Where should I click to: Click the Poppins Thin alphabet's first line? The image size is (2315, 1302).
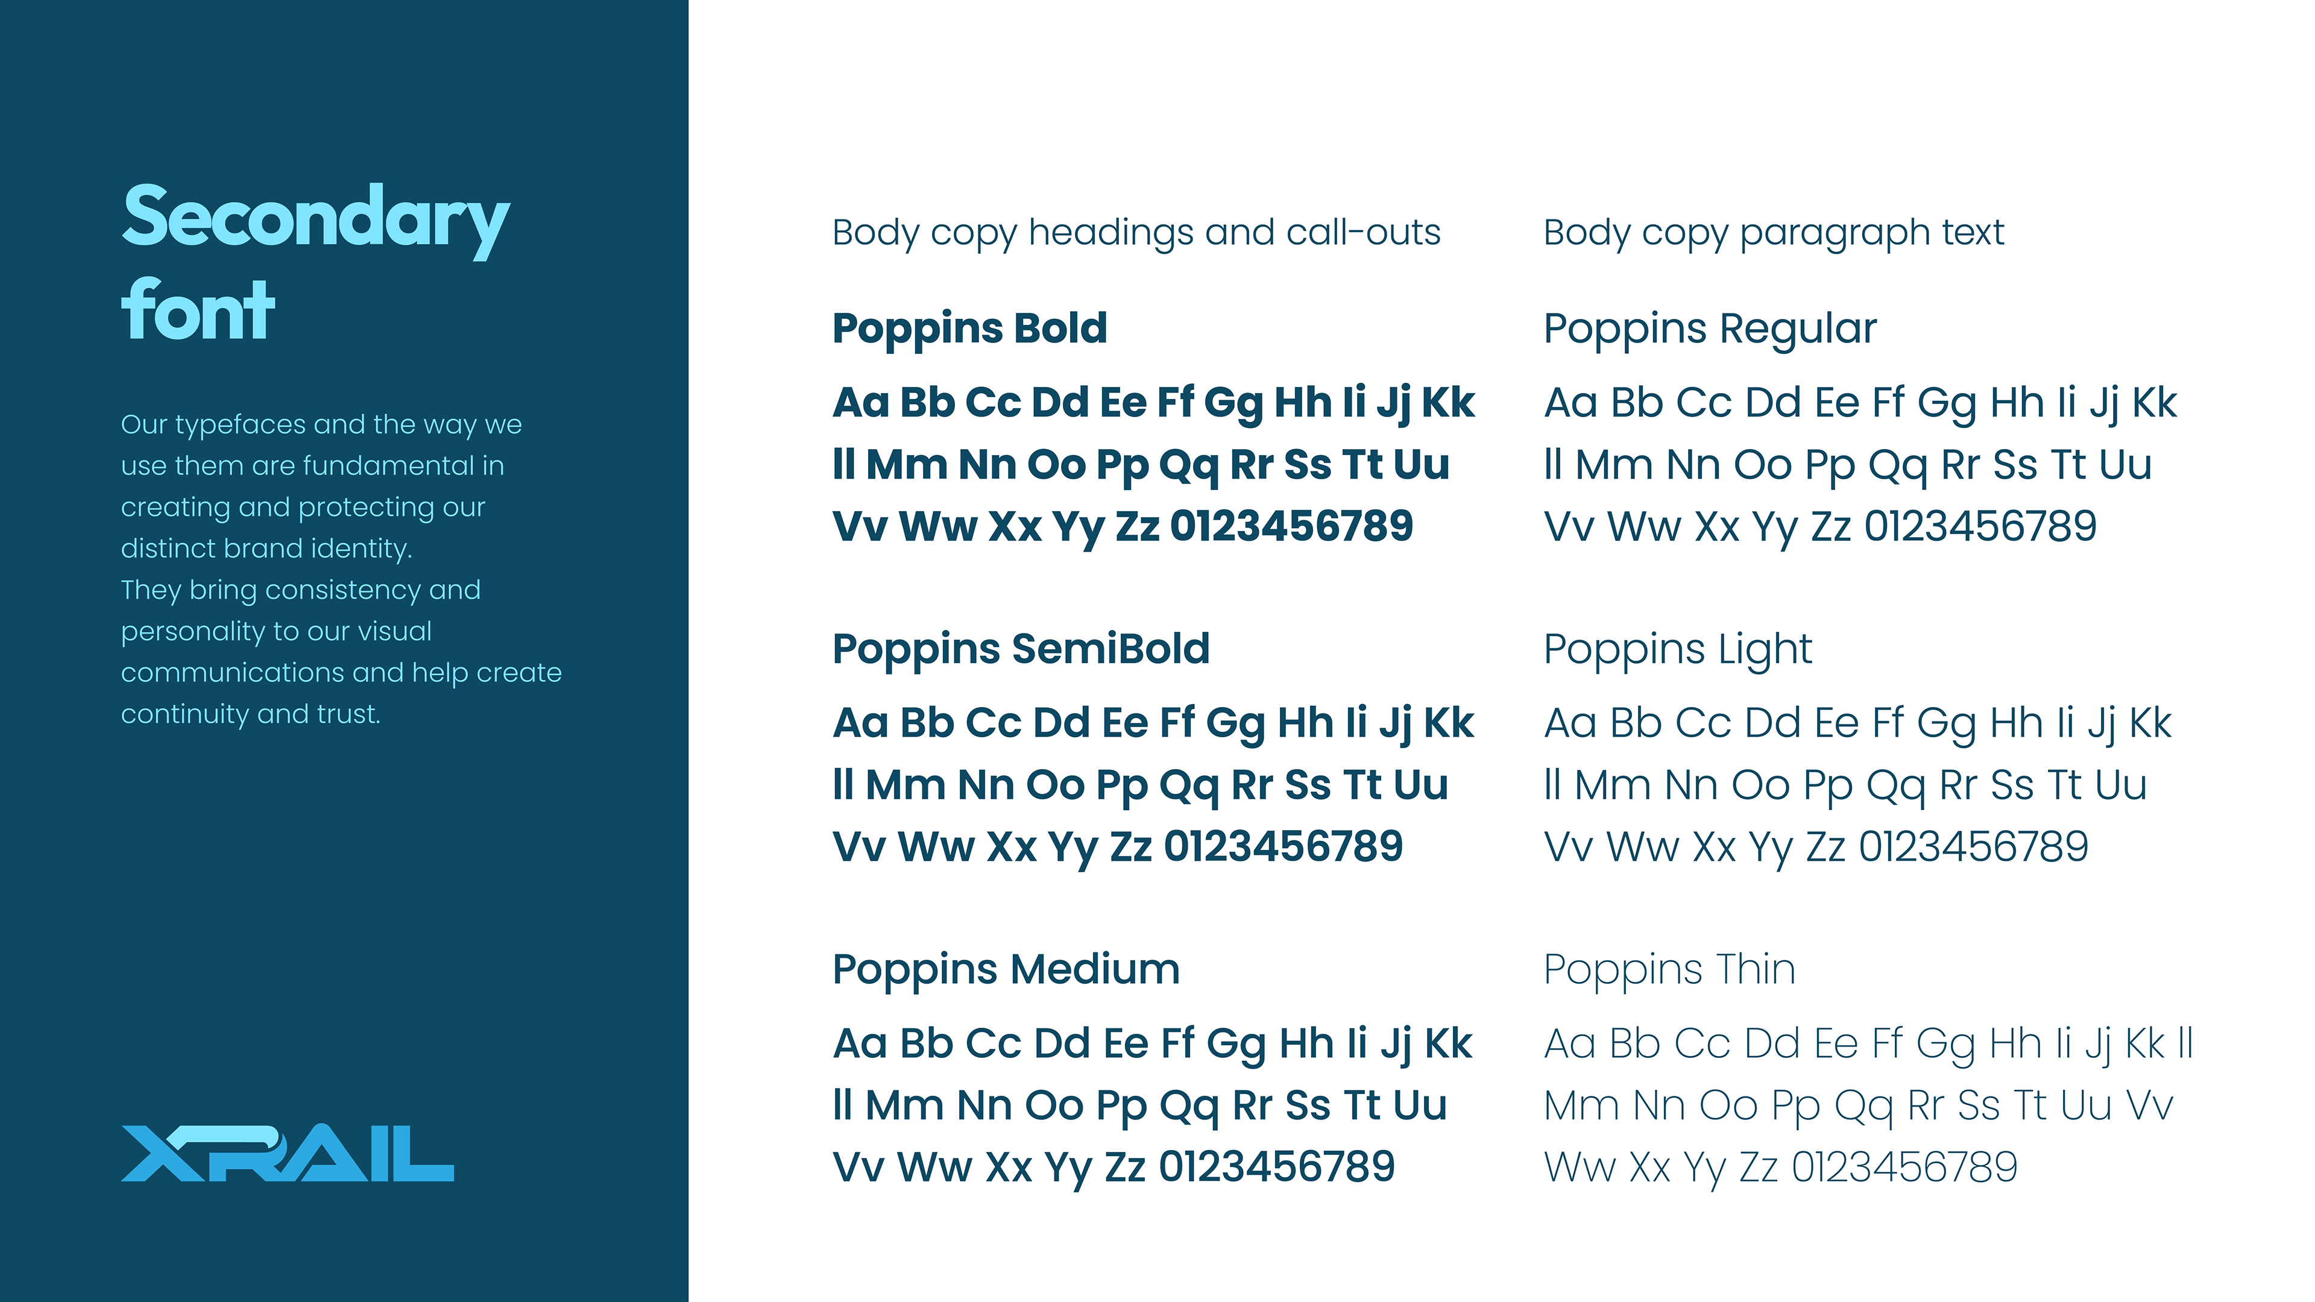1868,1044
